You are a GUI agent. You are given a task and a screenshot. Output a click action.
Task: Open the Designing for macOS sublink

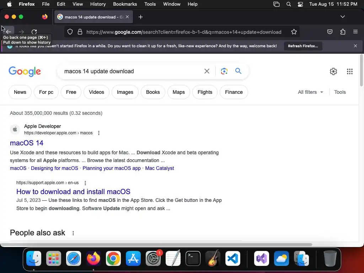point(54,168)
